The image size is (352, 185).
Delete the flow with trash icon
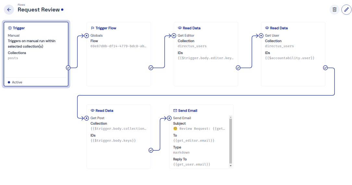pyautogui.click(x=334, y=10)
